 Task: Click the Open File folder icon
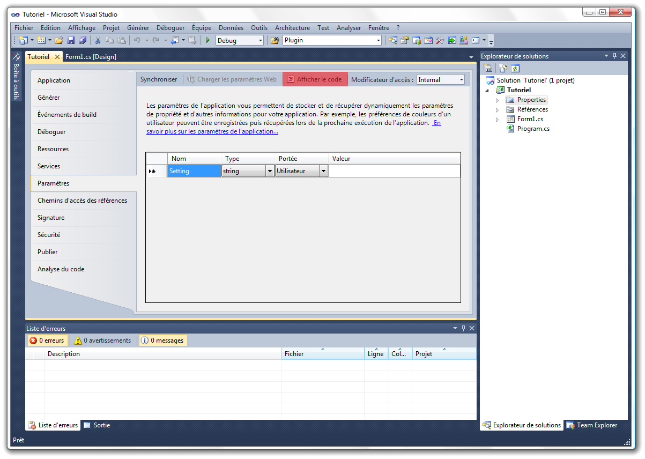coord(59,40)
